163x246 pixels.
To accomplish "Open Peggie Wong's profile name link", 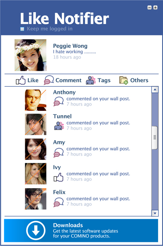I will 70,46.
